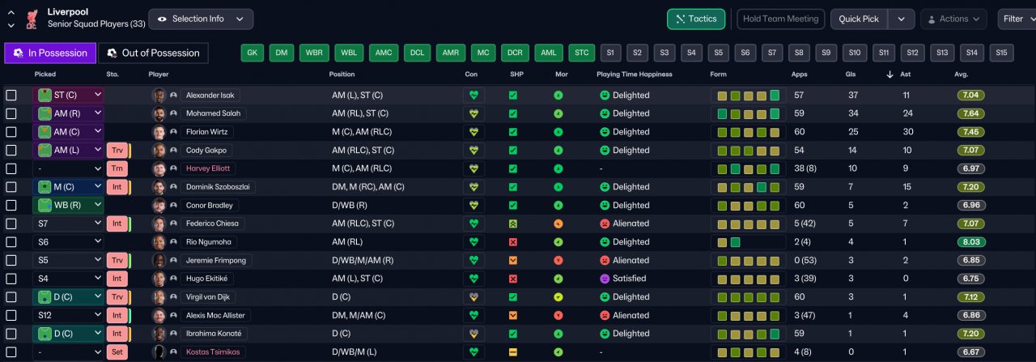This screenshot has height=362, width=1036.
Task: Check the box for Dominik Szoboszlai
Action: click(x=11, y=187)
